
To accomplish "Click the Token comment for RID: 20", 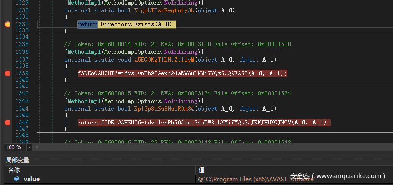I will [x=178, y=44].
